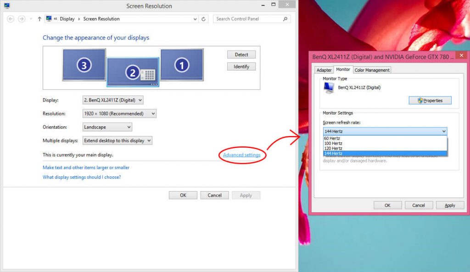
Task: Select monitor 1 in display arrangement
Action: tap(182, 65)
